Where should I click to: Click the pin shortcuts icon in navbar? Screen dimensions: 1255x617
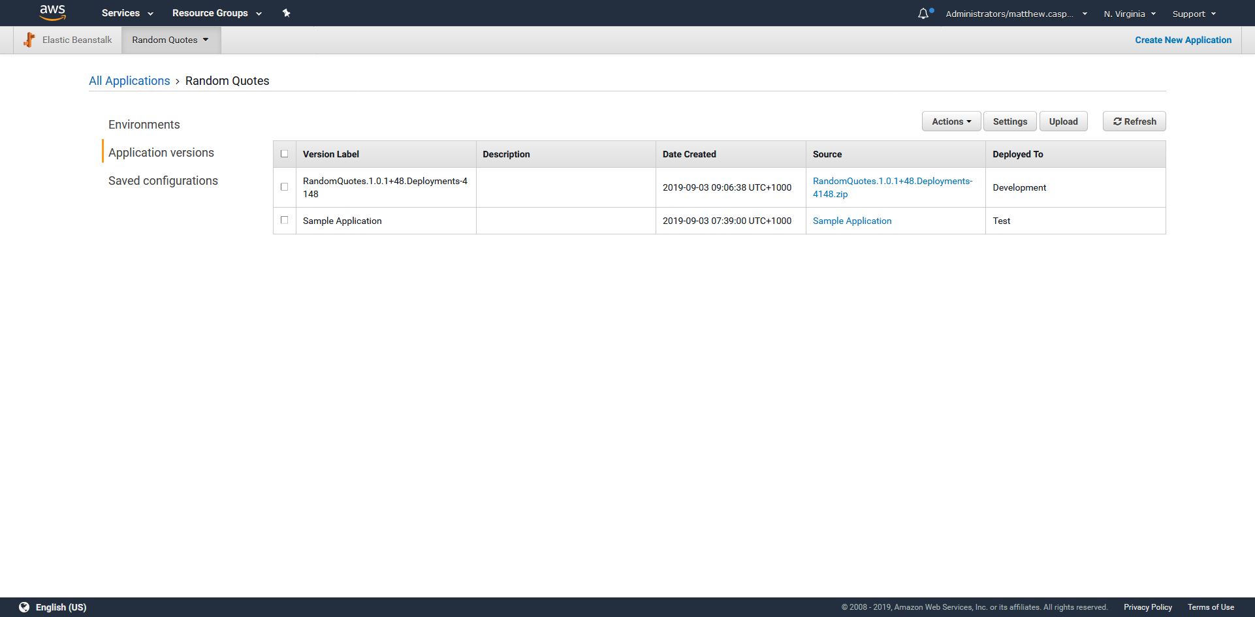(286, 13)
